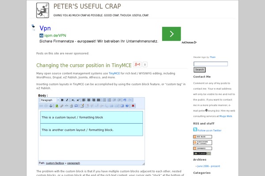Open the Thom header logo credit link
Screen dimensions: 265x176
[x=212, y=57]
